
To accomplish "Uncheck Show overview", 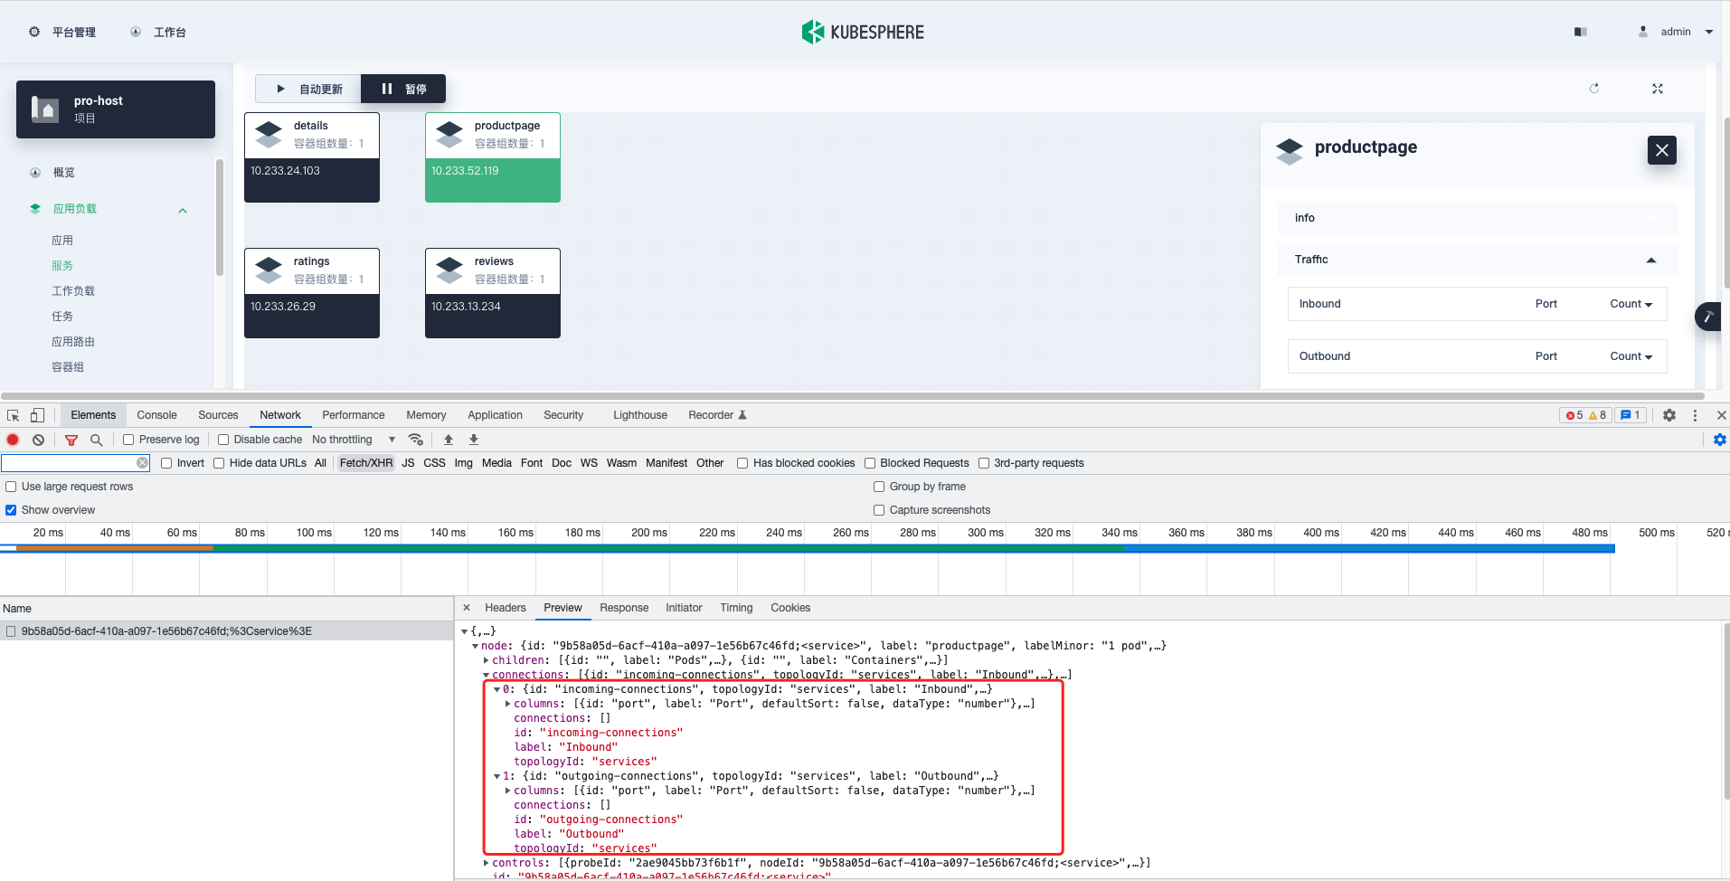I will [11, 510].
